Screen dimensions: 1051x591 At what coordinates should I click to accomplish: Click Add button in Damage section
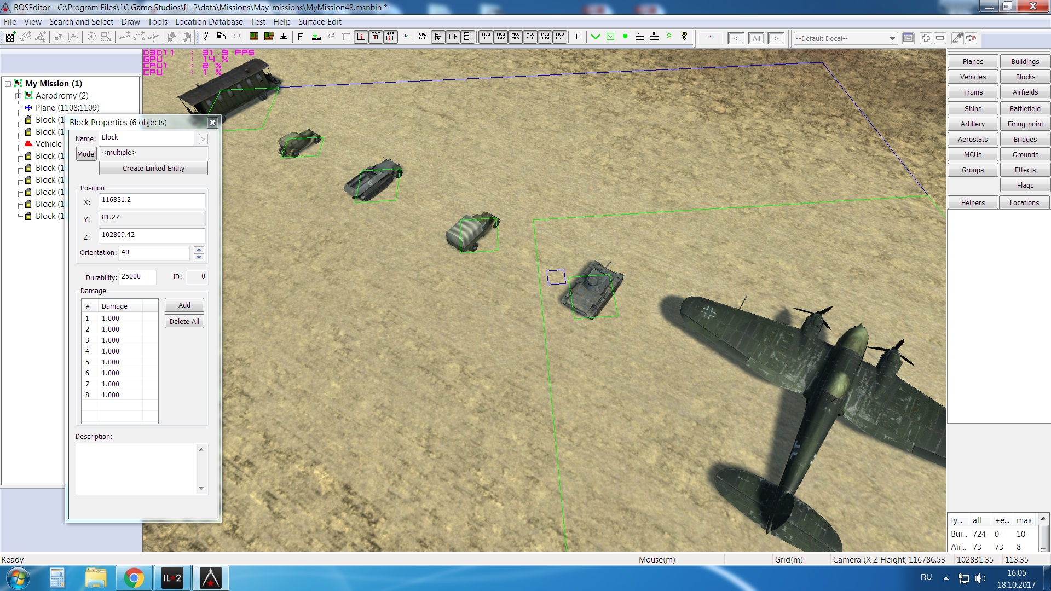(x=184, y=305)
